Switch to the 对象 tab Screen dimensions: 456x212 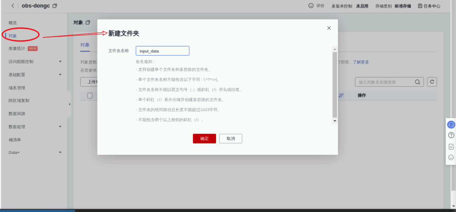point(85,45)
